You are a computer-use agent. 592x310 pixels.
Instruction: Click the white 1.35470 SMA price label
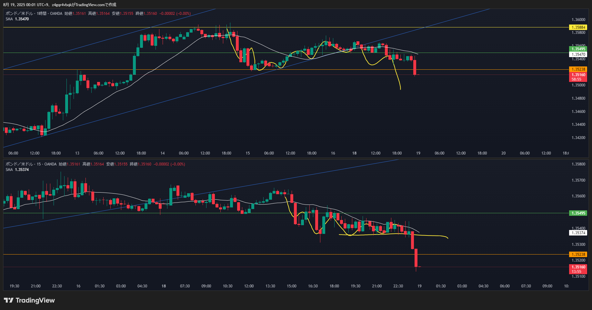(578, 55)
